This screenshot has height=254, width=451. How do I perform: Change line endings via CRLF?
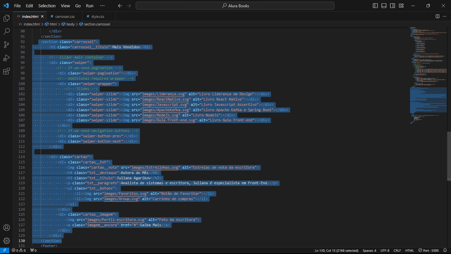pos(397,251)
